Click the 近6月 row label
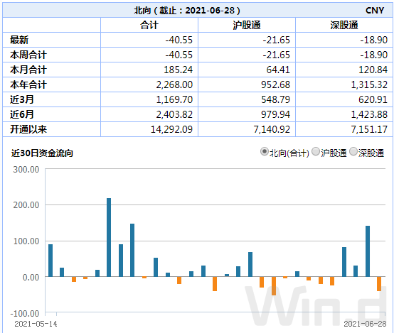The height and width of the screenshot is (333, 394). click(22, 114)
